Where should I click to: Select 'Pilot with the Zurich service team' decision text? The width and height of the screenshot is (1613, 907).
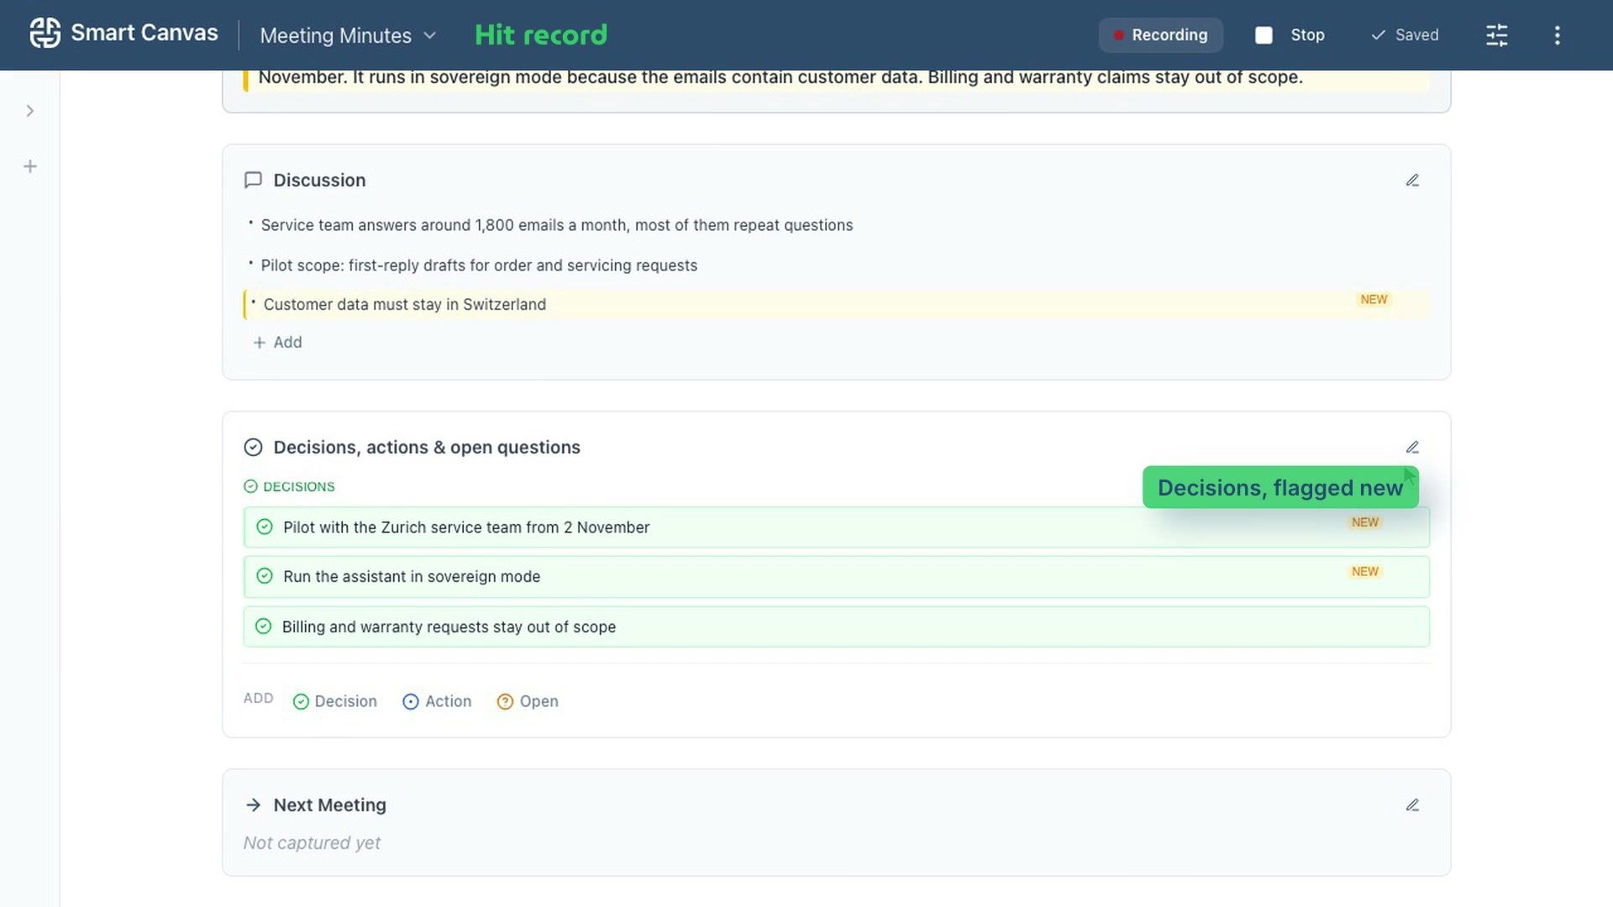466,527
